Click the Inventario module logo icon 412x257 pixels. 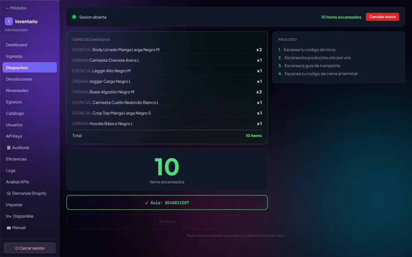[x=9, y=22]
